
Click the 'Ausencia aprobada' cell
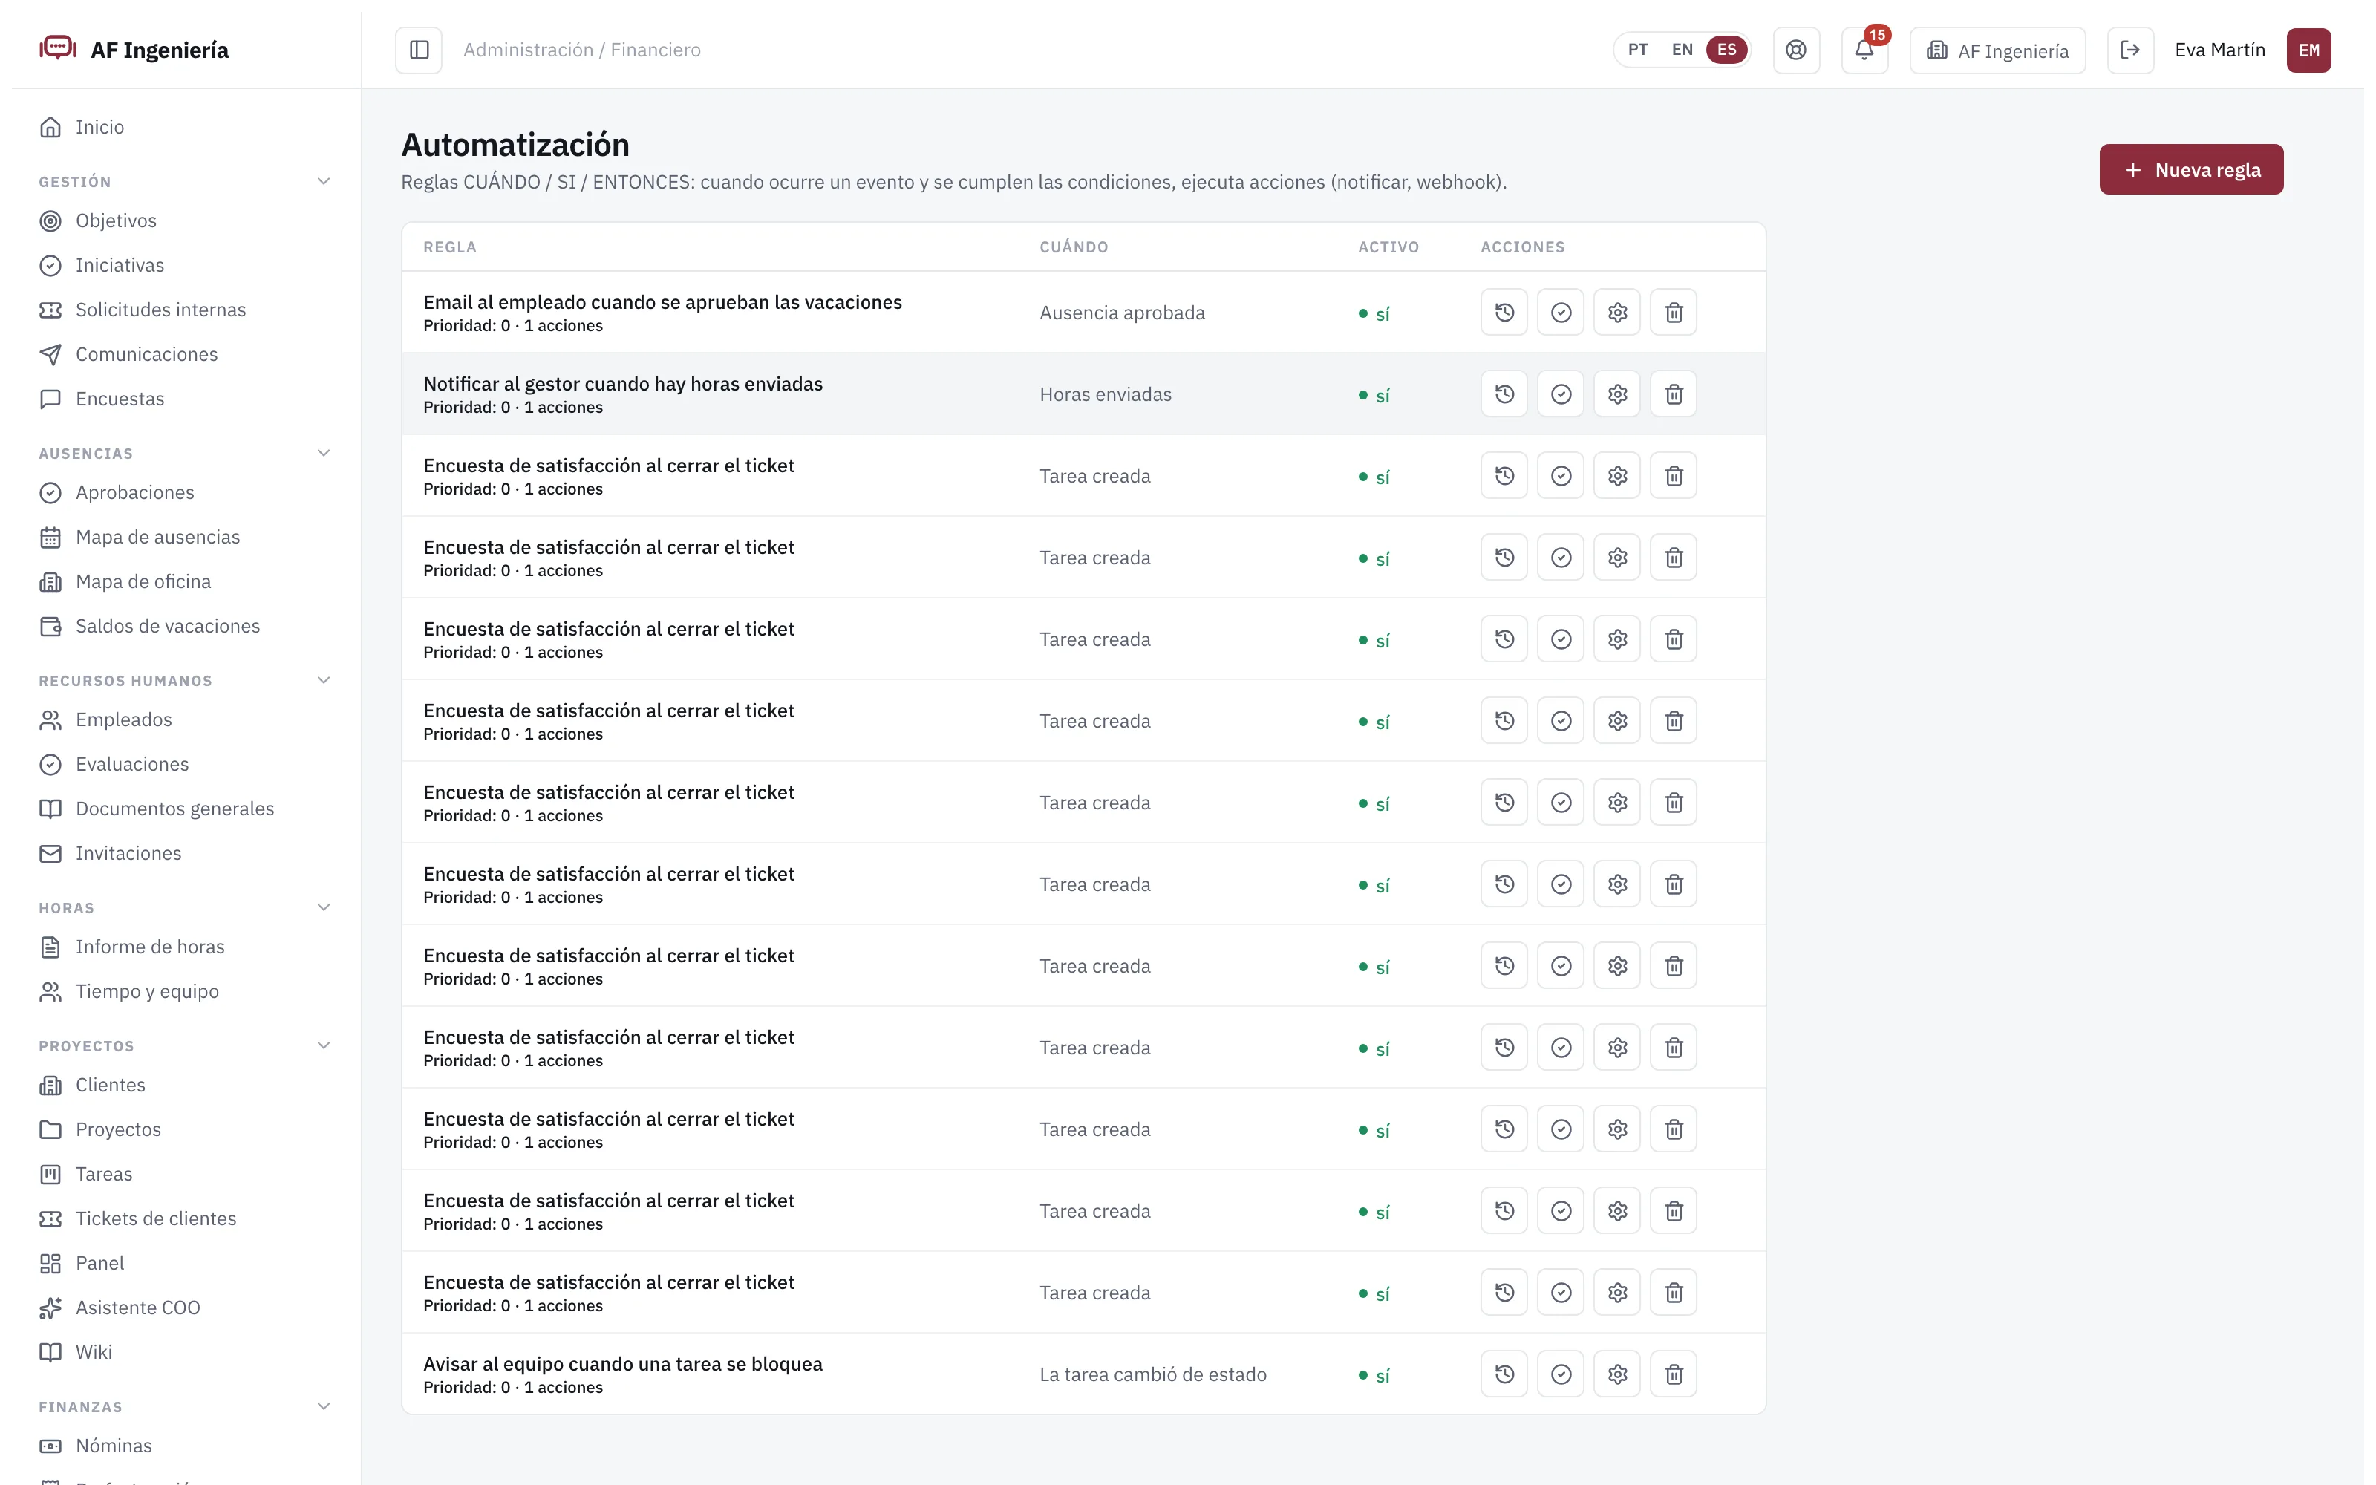click(1122, 313)
